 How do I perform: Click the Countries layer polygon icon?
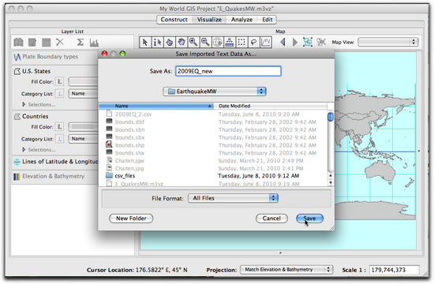click(x=17, y=117)
